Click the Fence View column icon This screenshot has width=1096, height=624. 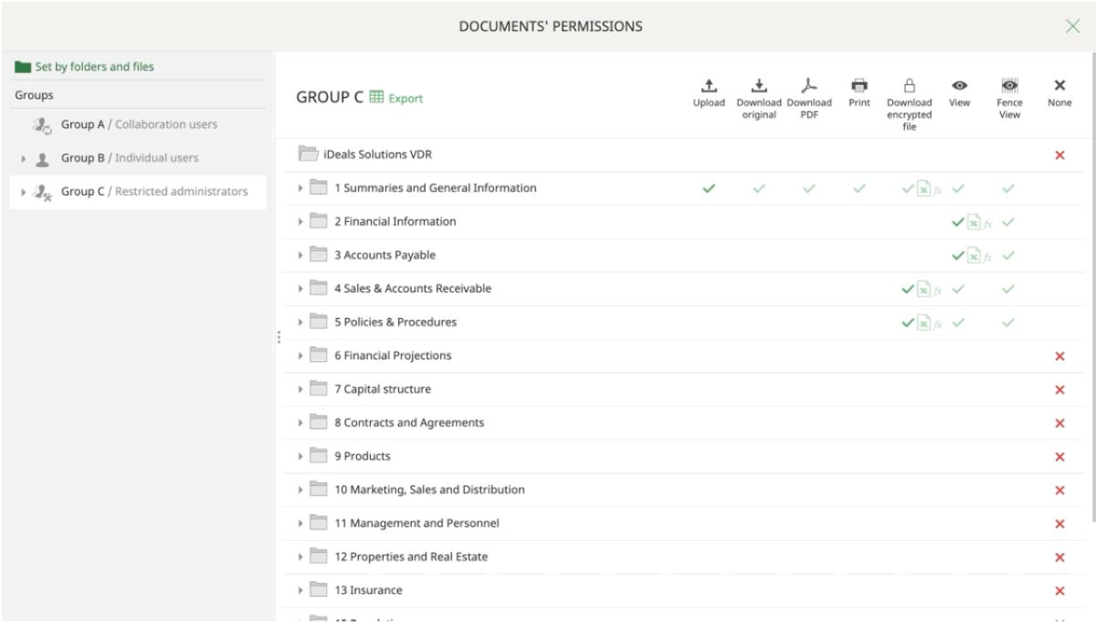click(x=1009, y=86)
